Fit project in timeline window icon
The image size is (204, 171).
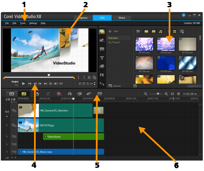(172, 94)
